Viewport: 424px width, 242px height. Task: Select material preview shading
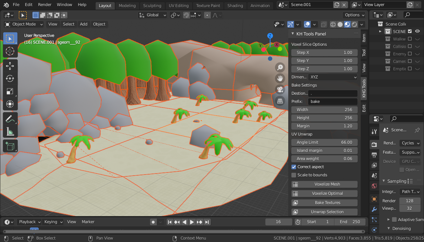coord(347,24)
